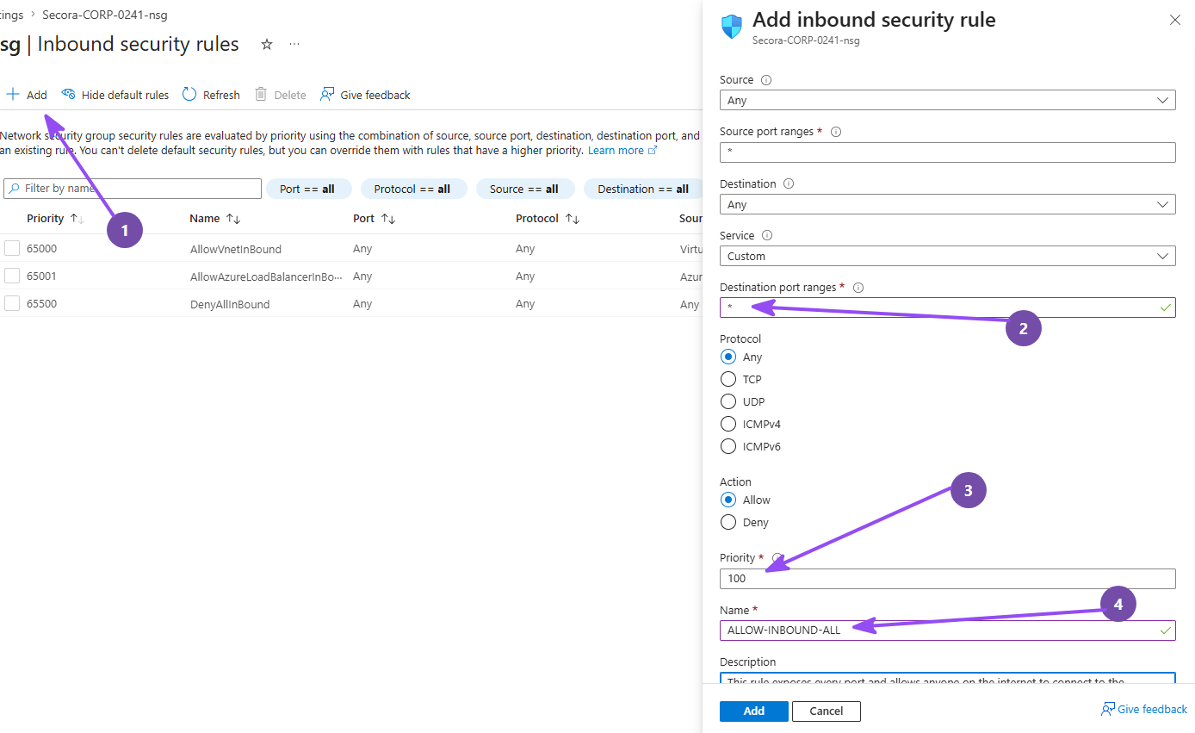Click the Destination port ranges info icon
Image resolution: width=1195 pixels, height=733 pixels.
click(858, 288)
